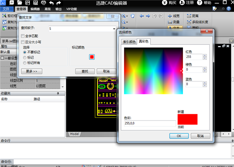Click the red 标记颜色 swatch

[x=92, y=57]
